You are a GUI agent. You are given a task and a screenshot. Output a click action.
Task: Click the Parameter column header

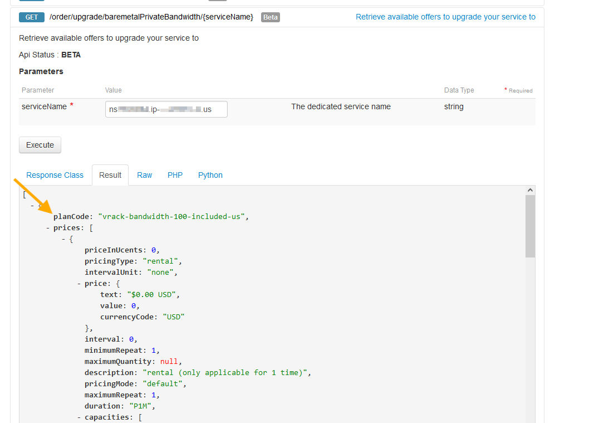point(38,90)
